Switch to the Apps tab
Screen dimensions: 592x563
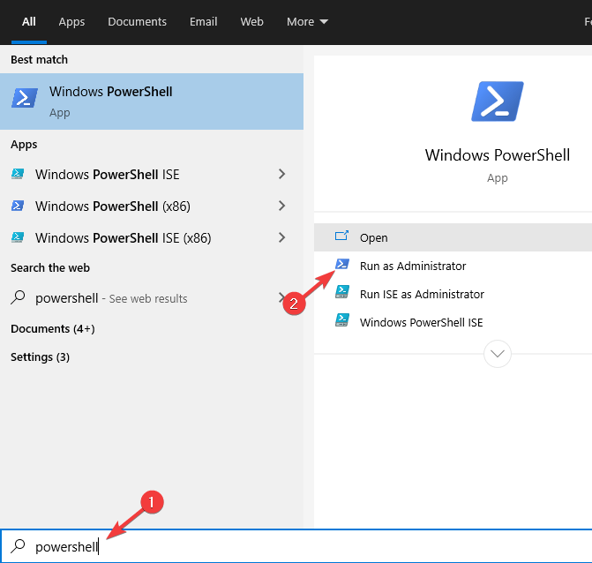71,21
